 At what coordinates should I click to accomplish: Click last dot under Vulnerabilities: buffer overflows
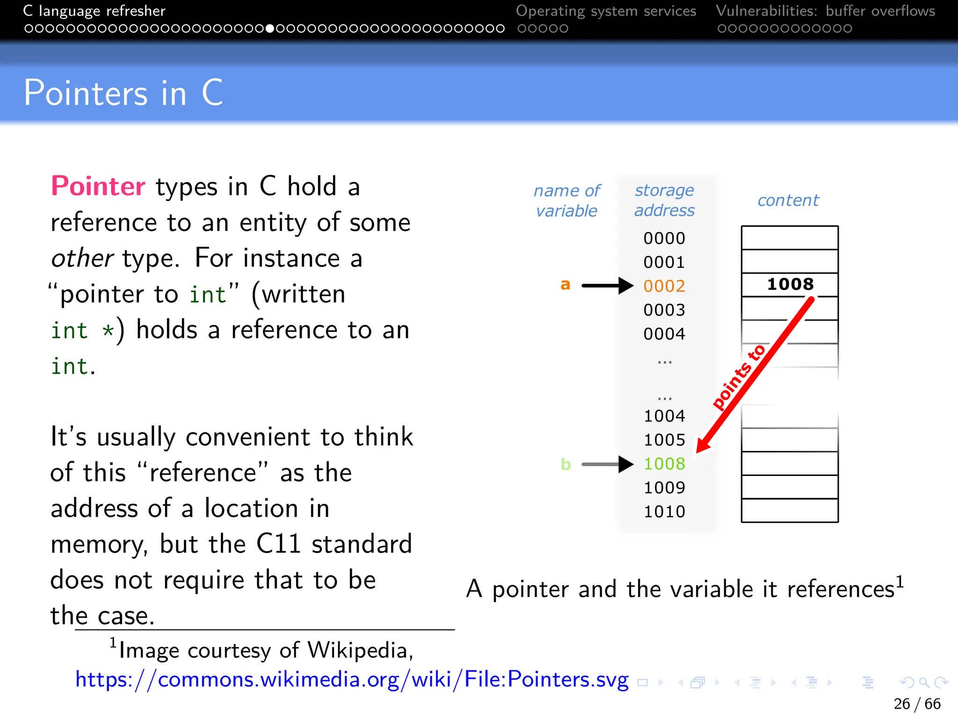coord(848,29)
